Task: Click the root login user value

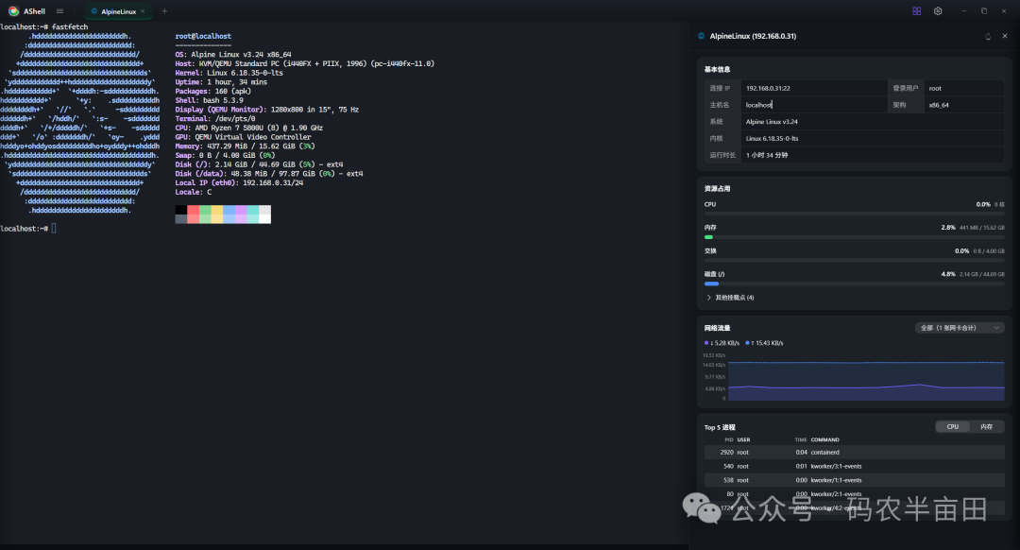Action: point(935,88)
